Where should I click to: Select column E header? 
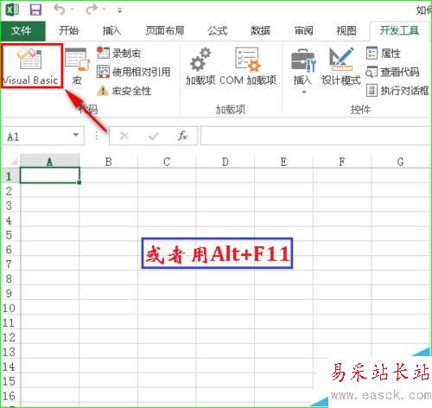click(283, 162)
